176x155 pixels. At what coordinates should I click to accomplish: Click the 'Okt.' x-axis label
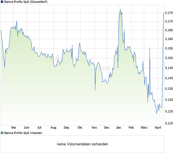[80, 127]
